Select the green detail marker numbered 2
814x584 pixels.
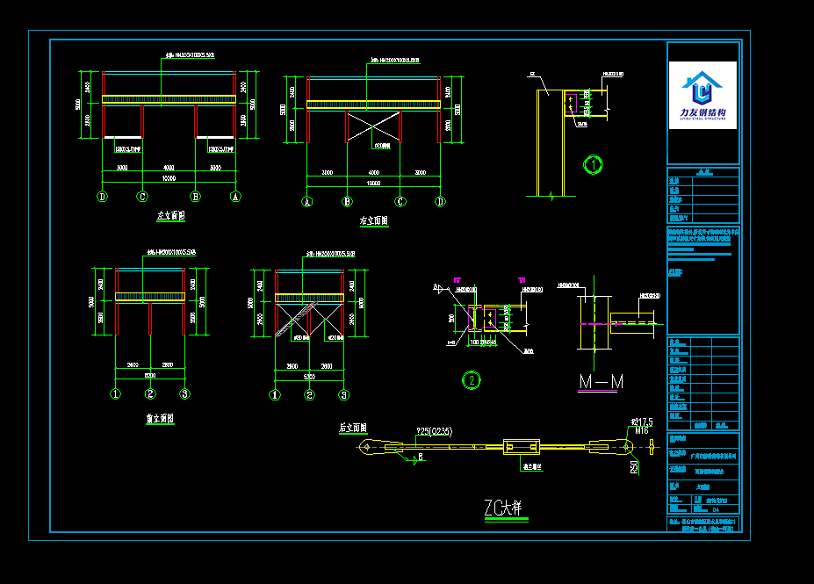(472, 380)
